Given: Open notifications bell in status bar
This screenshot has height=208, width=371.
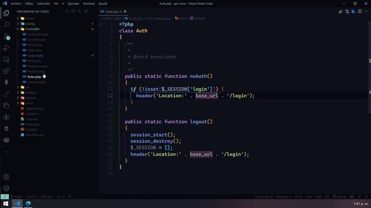Looking at the screenshot, I should tap(366, 196).
